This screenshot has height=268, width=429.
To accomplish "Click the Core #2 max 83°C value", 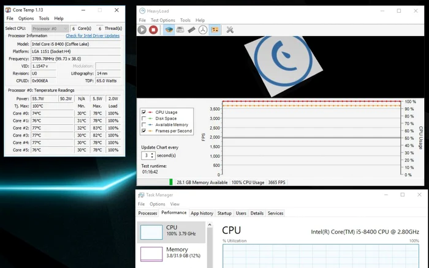I will click(x=97, y=128).
